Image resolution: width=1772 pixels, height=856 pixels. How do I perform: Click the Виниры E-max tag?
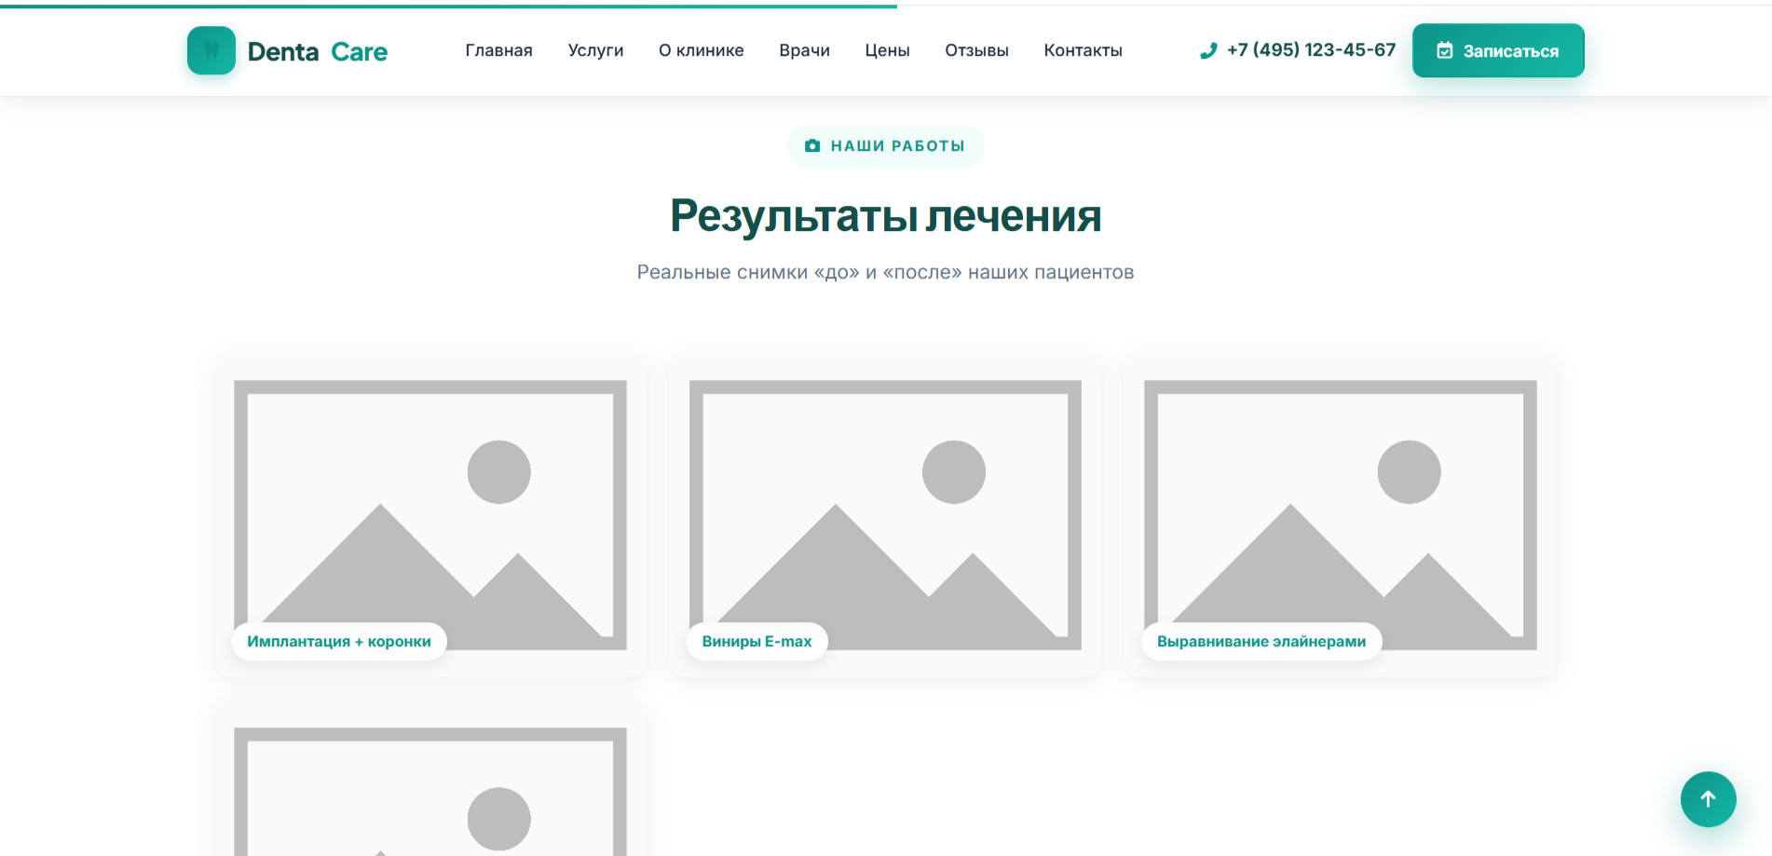(x=757, y=641)
